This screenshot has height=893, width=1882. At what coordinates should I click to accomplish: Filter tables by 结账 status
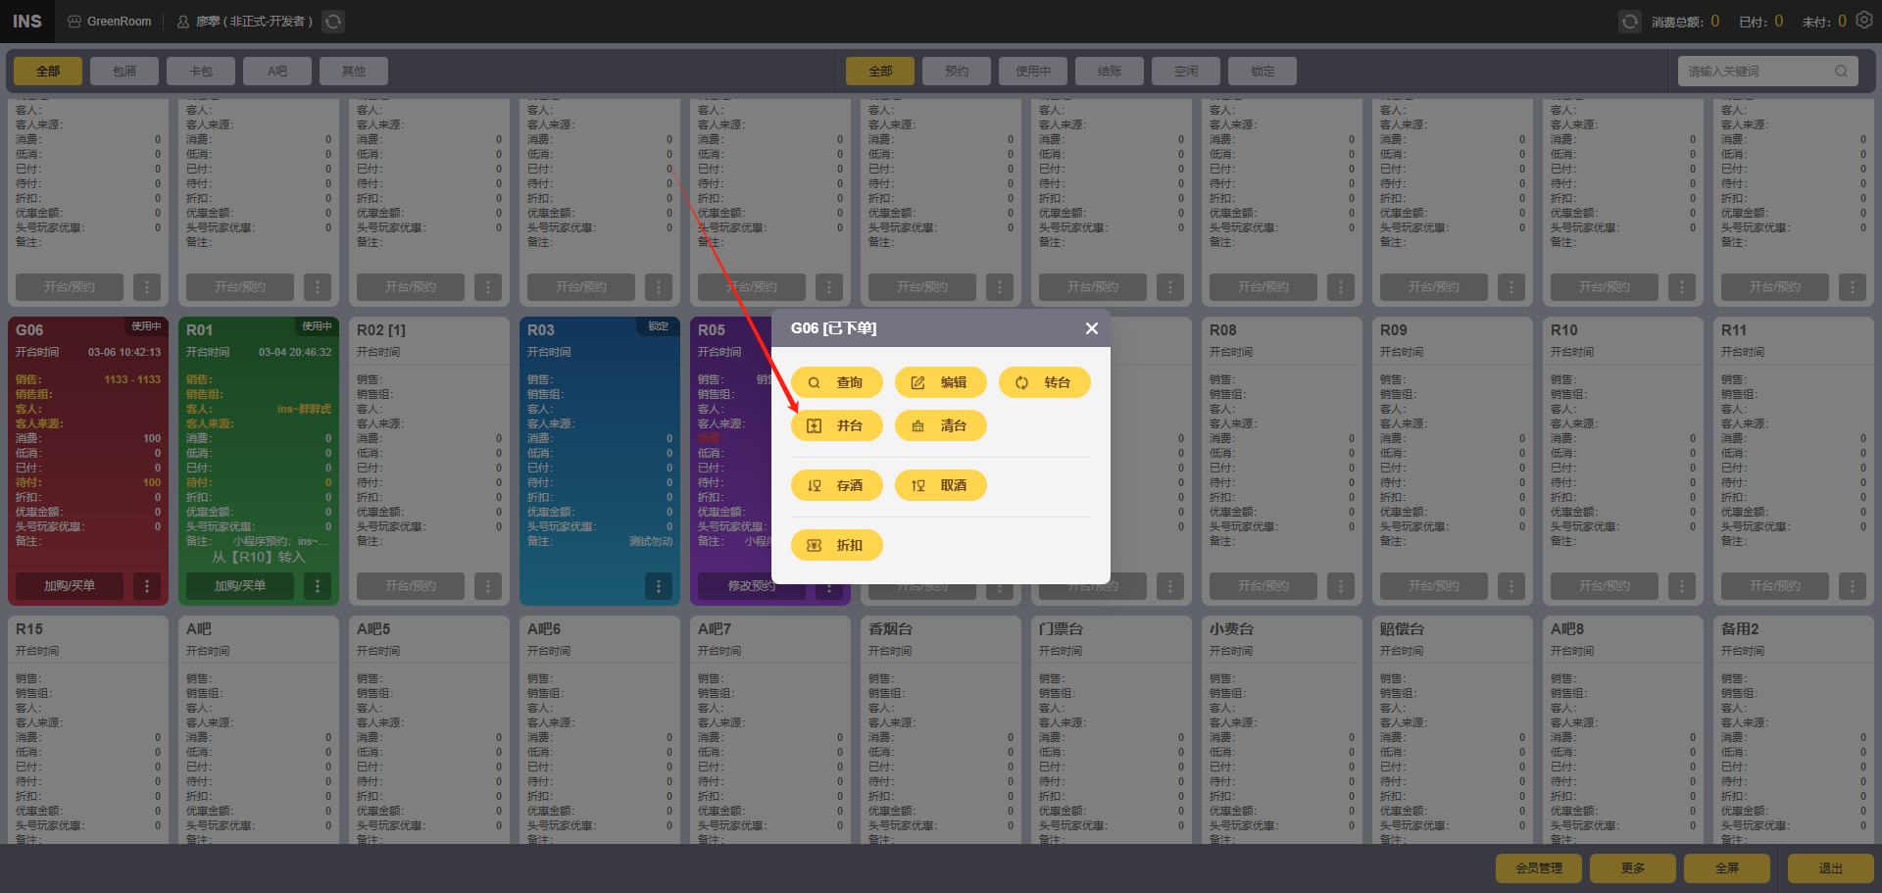[1110, 72]
